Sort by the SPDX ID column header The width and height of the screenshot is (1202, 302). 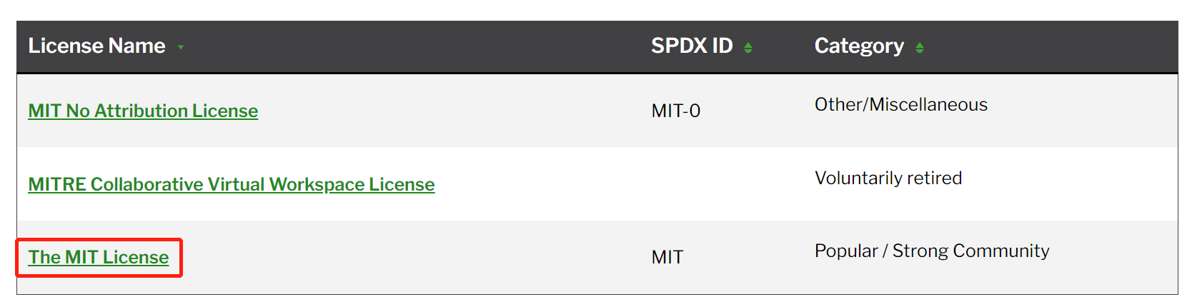coord(692,46)
